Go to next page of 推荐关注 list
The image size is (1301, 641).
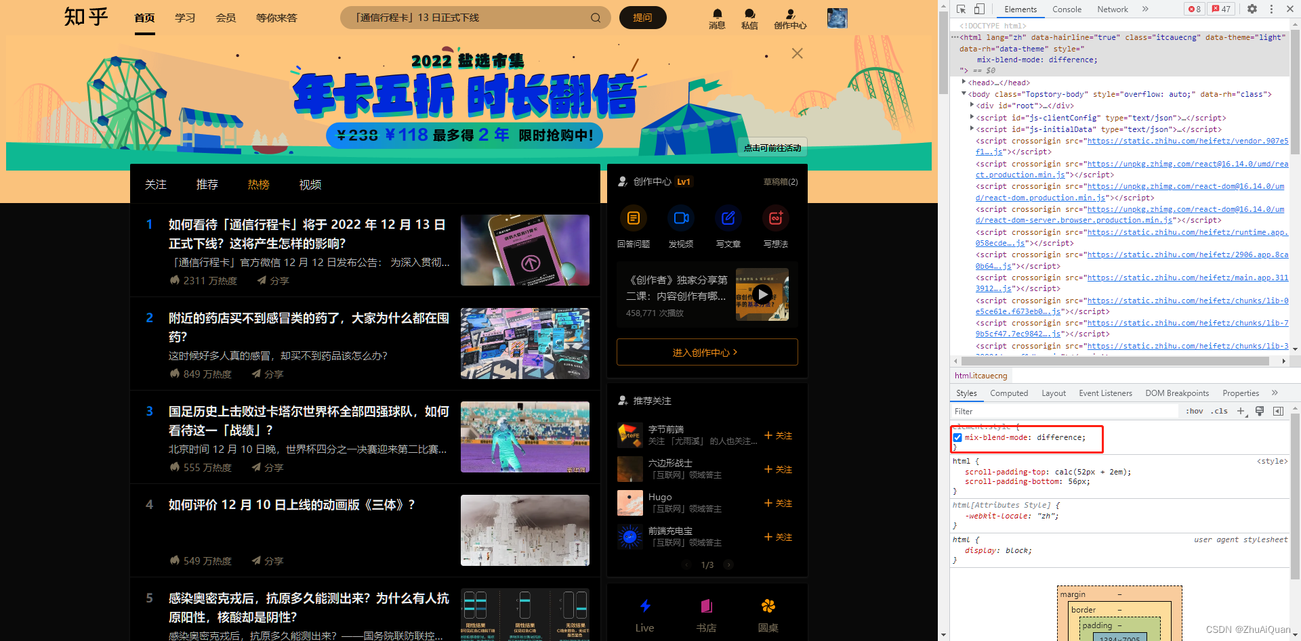[x=728, y=565]
